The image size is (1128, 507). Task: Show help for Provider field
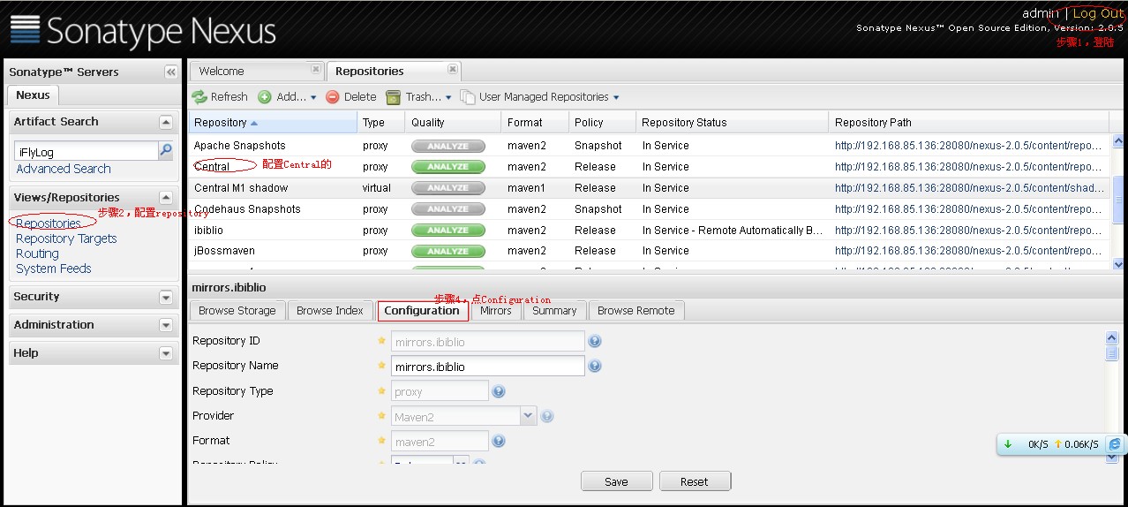coord(546,416)
